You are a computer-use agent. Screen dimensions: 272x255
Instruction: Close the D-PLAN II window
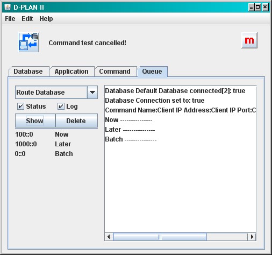click(x=265, y=8)
